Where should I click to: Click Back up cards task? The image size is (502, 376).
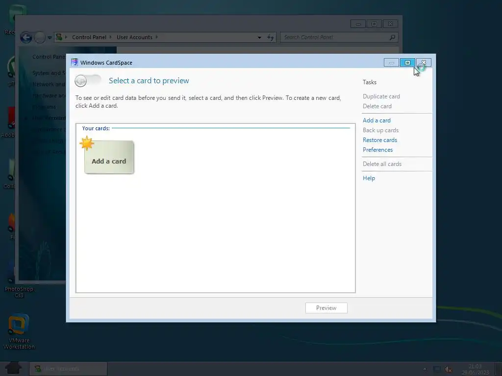pyautogui.click(x=380, y=130)
